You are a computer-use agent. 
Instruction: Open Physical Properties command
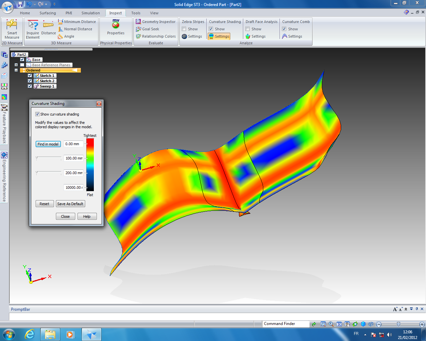coord(116,27)
